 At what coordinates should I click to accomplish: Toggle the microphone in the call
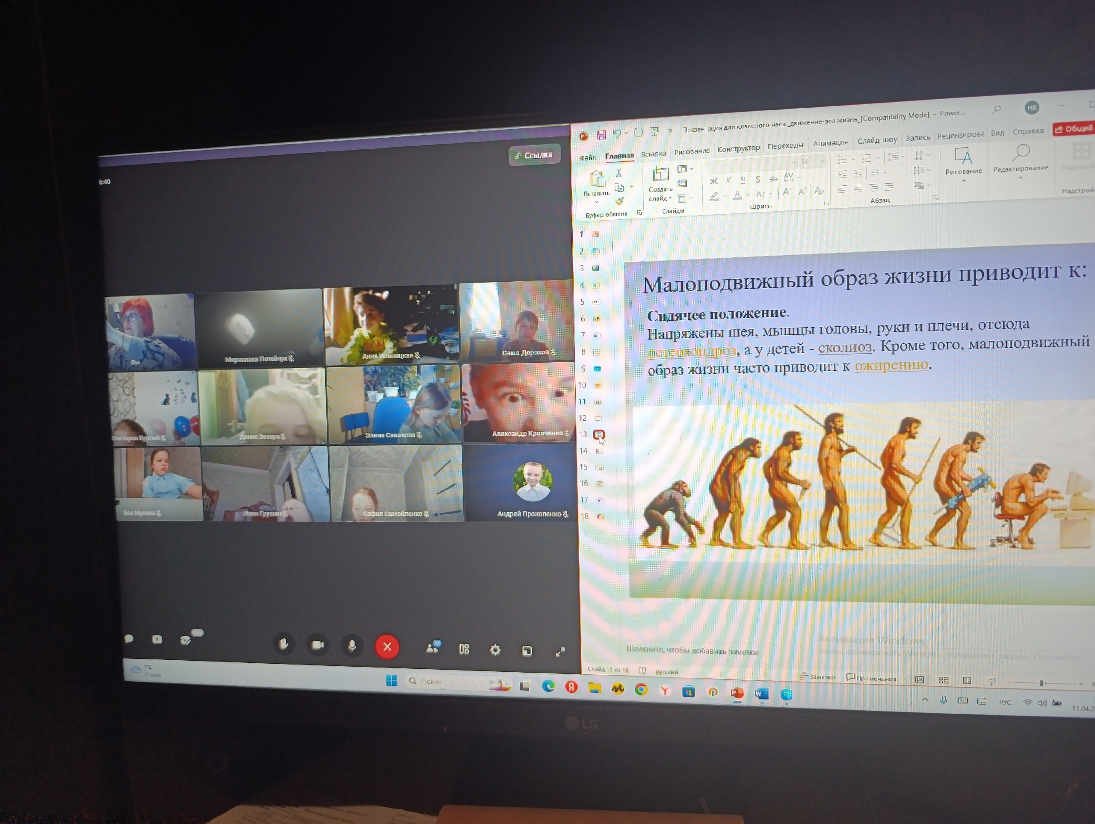352,646
